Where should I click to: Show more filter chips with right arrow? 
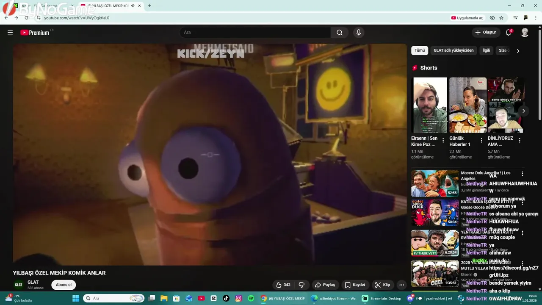click(518, 51)
